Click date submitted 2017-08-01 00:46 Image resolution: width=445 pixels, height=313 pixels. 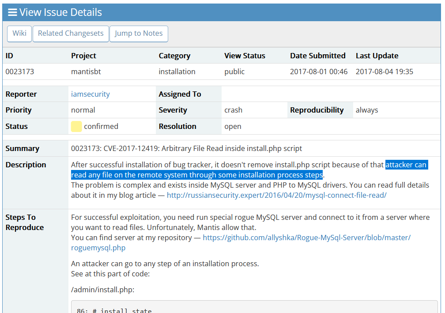pyautogui.click(x=319, y=72)
